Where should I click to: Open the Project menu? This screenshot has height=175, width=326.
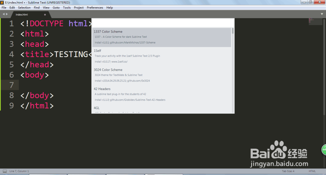pos(79,7)
